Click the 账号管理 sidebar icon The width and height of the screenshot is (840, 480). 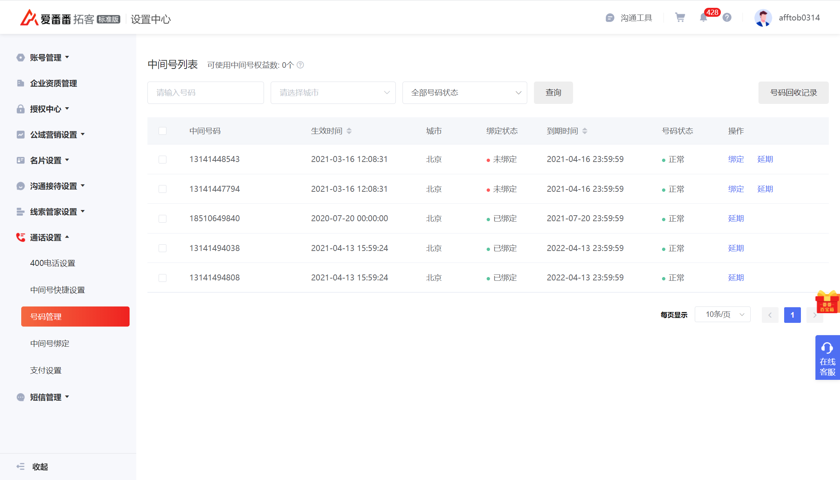click(x=20, y=57)
